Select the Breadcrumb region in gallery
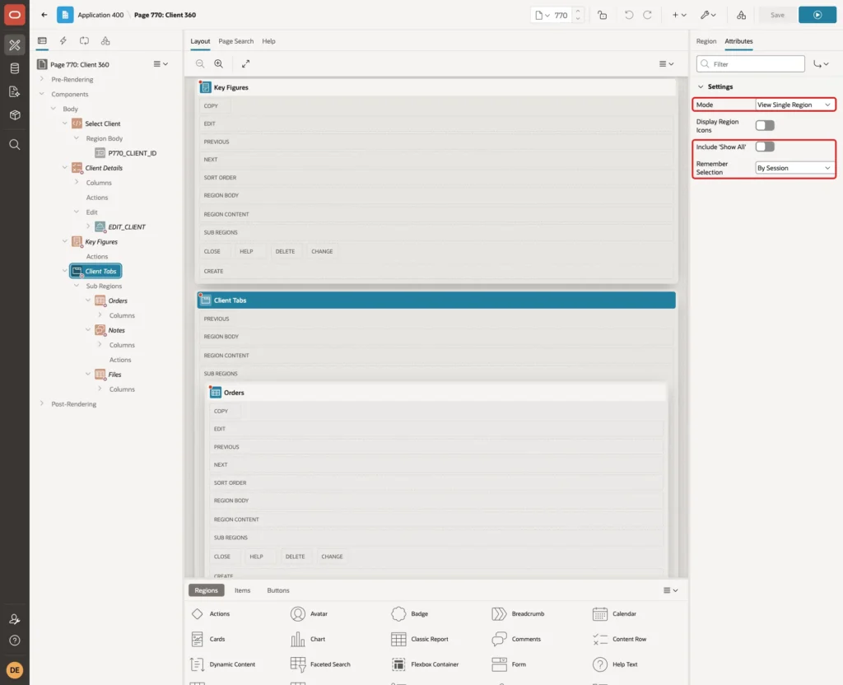This screenshot has height=685, width=843. click(x=518, y=613)
